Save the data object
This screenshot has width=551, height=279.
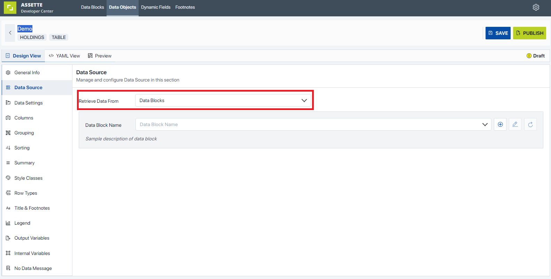498,33
